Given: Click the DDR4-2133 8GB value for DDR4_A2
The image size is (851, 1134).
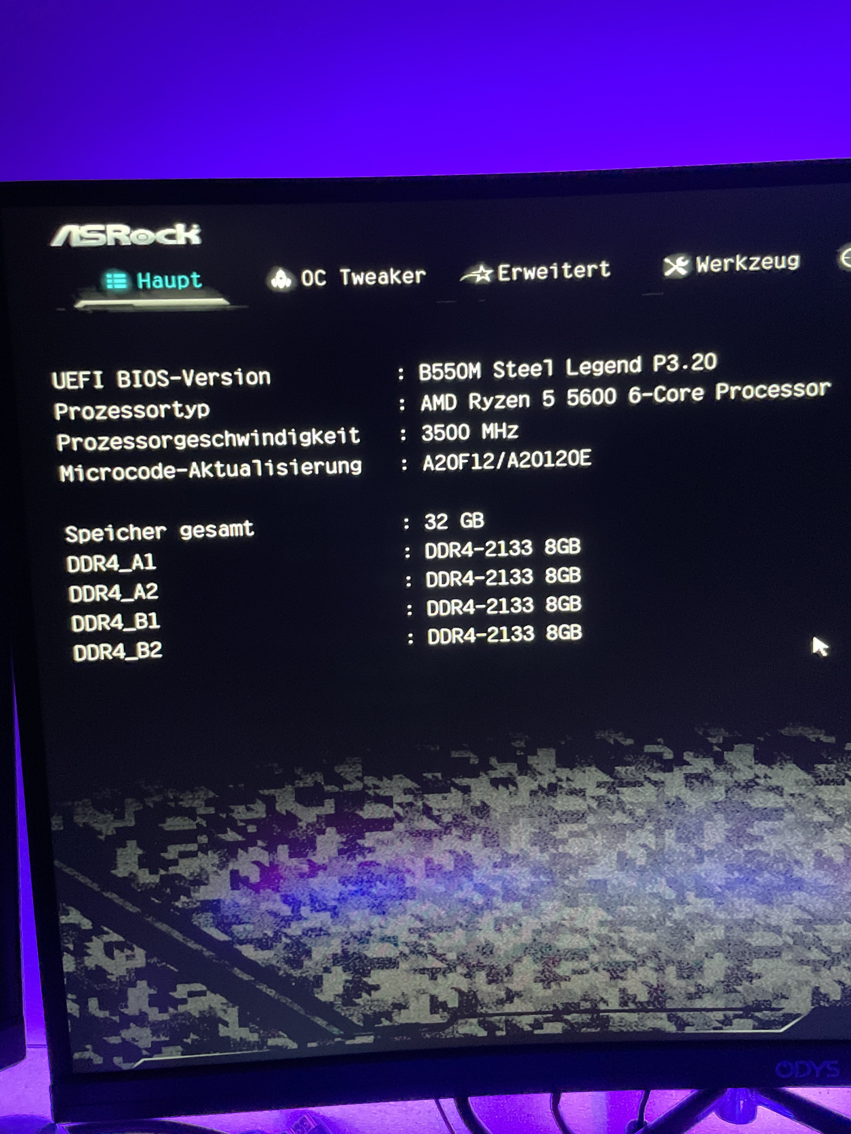Looking at the screenshot, I should click(503, 577).
